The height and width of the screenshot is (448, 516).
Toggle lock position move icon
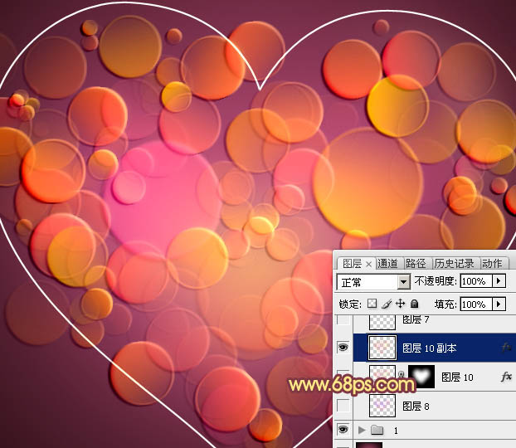pos(400,304)
